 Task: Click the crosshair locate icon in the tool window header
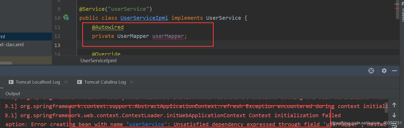(x=371, y=71)
